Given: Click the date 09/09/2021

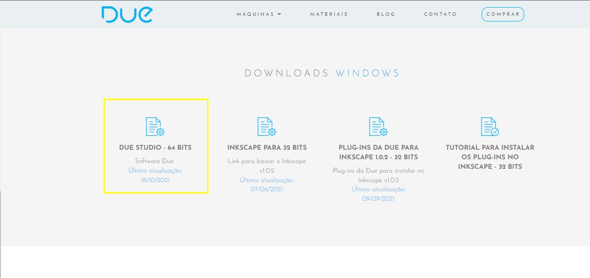Looking at the screenshot, I should coord(379,199).
